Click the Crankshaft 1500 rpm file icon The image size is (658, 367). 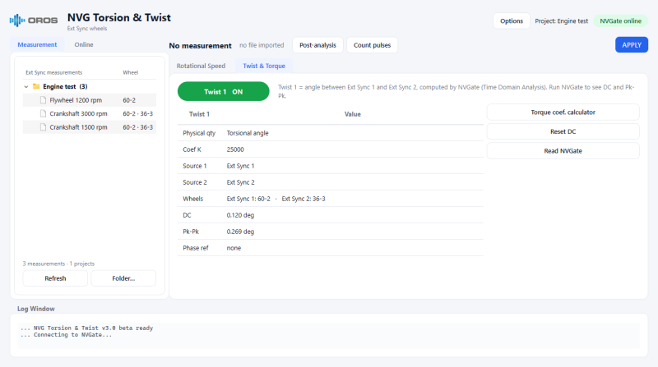click(x=43, y=127)
